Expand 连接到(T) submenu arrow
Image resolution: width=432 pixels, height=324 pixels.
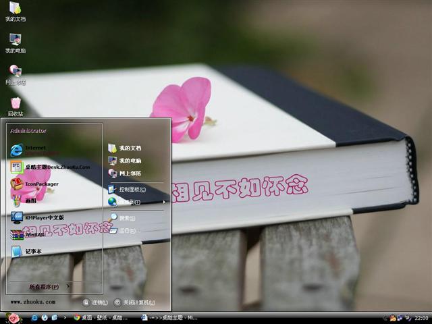164,202
